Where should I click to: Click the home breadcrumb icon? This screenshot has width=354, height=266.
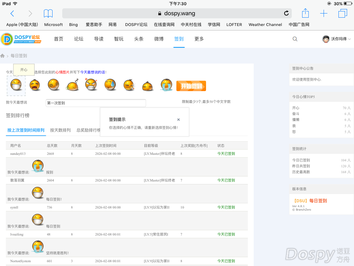tap(3, 56)
